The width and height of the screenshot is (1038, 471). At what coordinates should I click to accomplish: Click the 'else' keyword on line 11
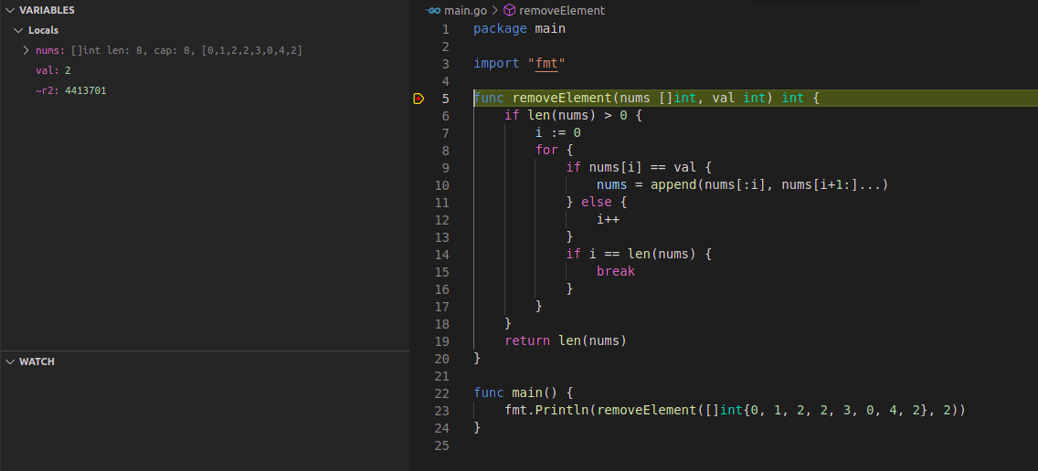597,203
